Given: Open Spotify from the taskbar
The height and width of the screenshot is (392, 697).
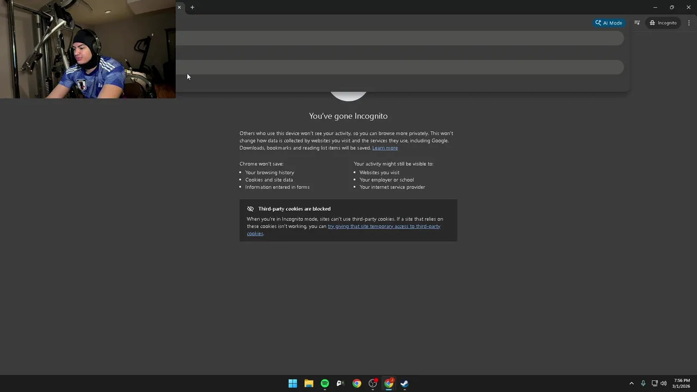Looking at the screenshot, I should point(325,383).
